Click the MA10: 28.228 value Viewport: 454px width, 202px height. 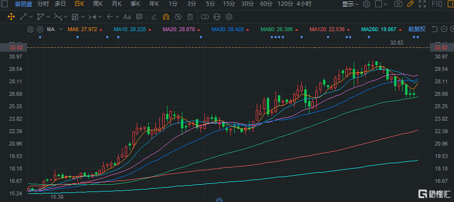coord(130,29)
